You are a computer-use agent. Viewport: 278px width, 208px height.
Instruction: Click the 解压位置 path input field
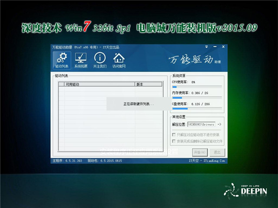[x=201, y=124]
